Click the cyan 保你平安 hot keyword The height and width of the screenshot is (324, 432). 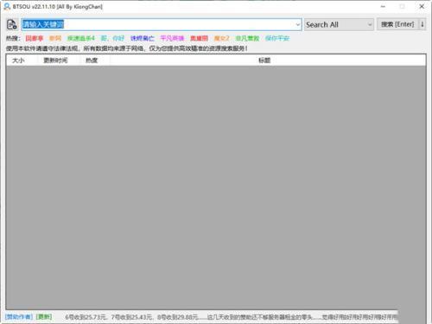tap(277, 38)
